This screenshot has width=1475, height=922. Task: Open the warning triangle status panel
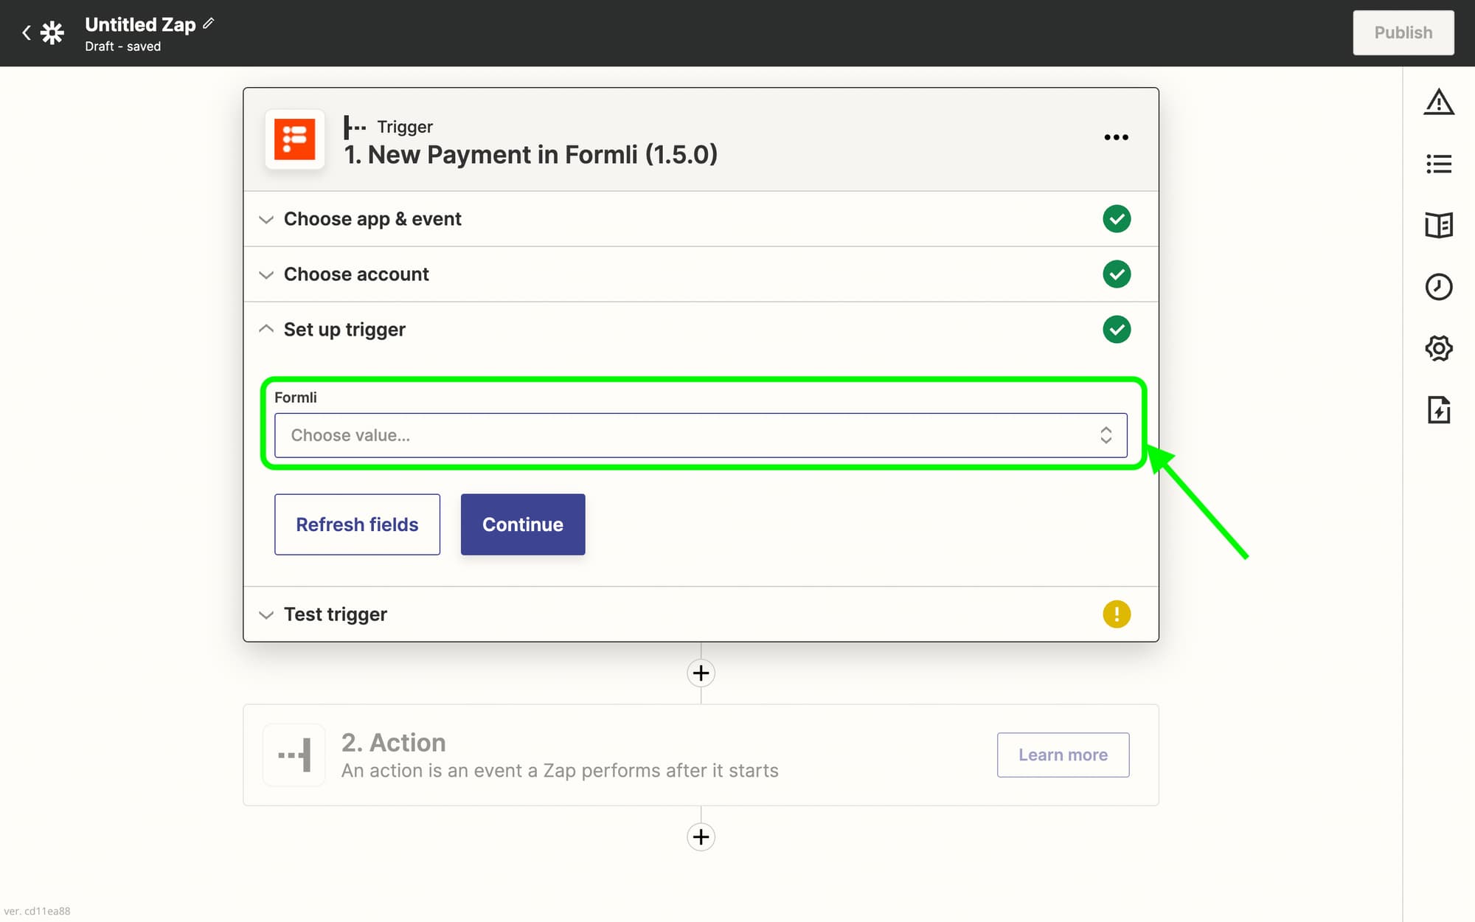click(1438, 102)
